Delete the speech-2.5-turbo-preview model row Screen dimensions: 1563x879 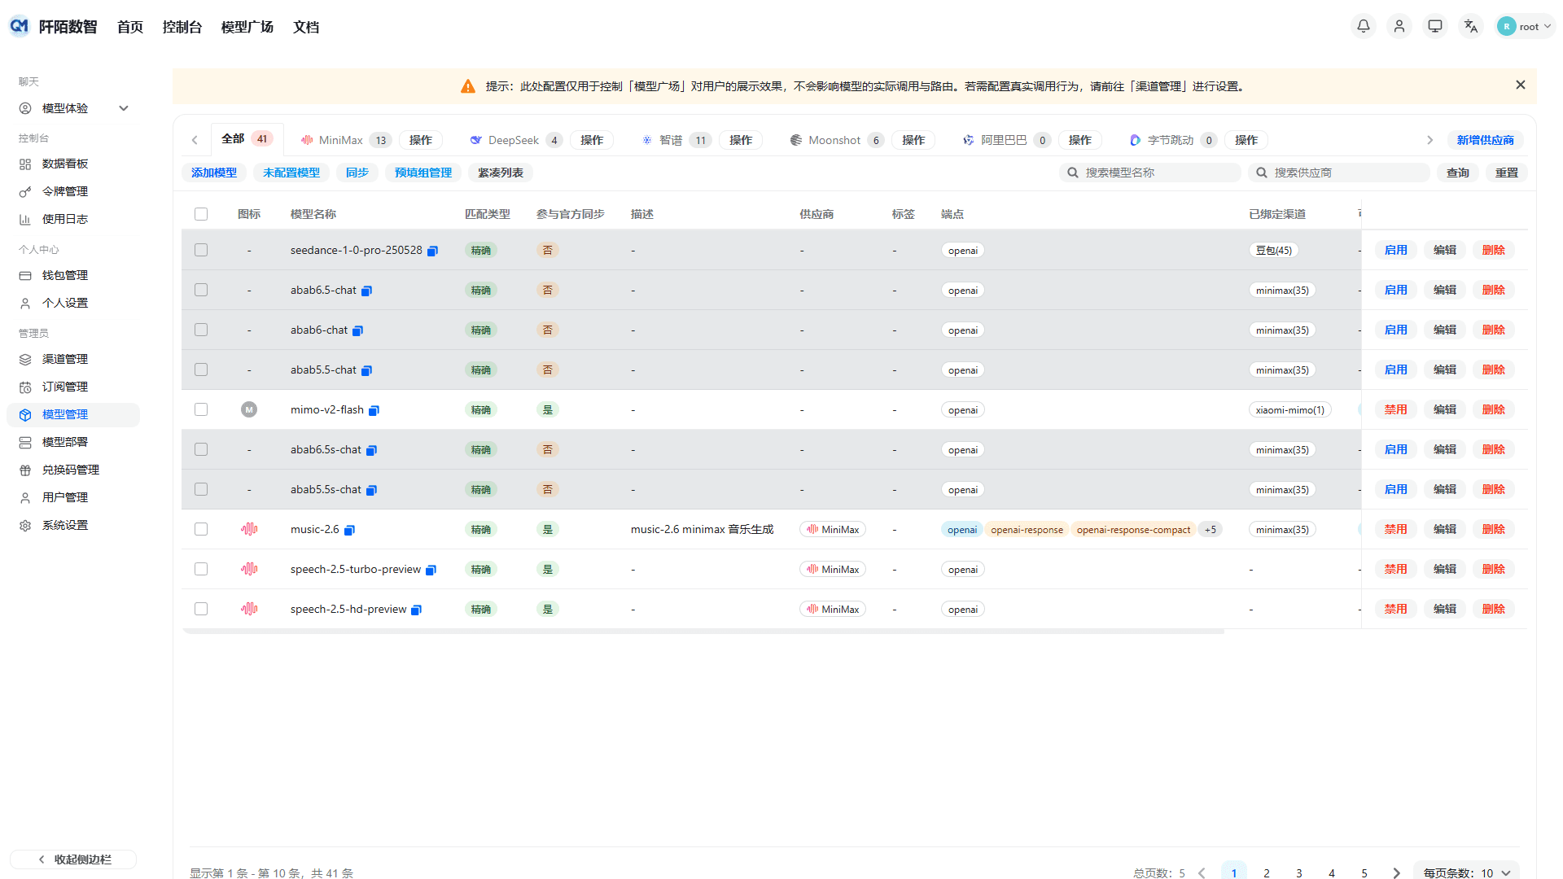tap(1494, 569)
